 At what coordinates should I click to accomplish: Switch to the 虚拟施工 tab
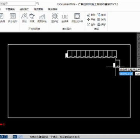[x=24, y=9]
